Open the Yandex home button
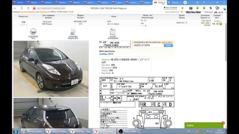239x134 pixels. [x=22, y=8]
